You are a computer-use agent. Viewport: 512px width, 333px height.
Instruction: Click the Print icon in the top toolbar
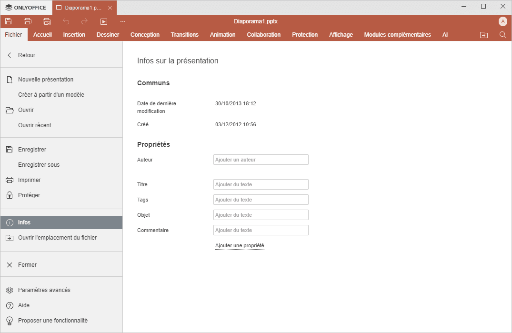point(28,21)
